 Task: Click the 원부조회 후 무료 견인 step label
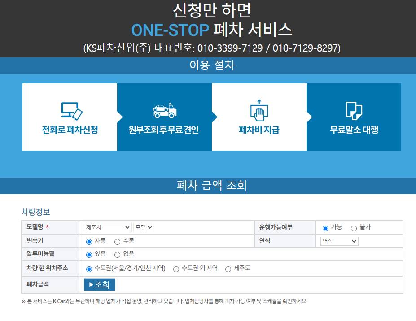pyautogui.click(x=164, y=130)
